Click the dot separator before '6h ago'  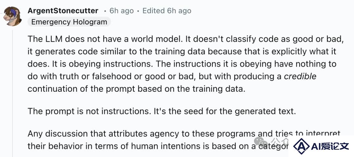click(105, 11)
